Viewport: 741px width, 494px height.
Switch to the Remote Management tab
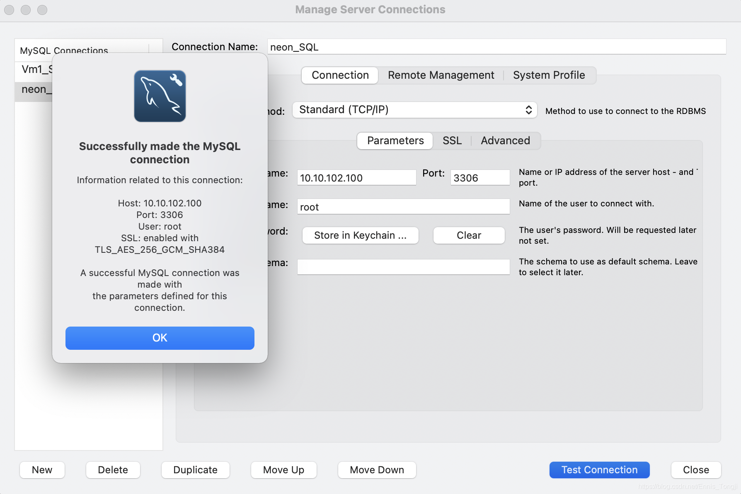tap(441, 75)
